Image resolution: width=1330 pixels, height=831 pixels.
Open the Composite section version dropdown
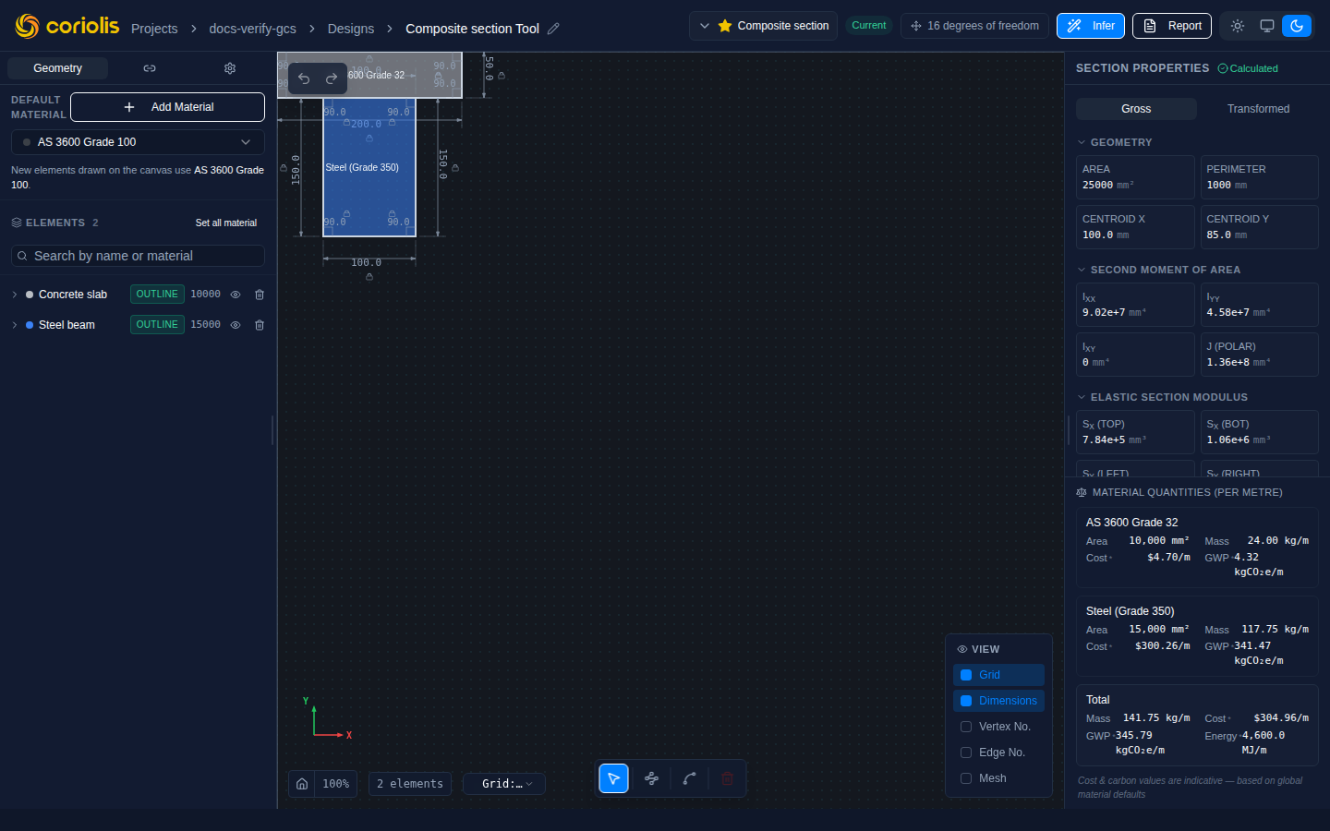pos(764,26)
